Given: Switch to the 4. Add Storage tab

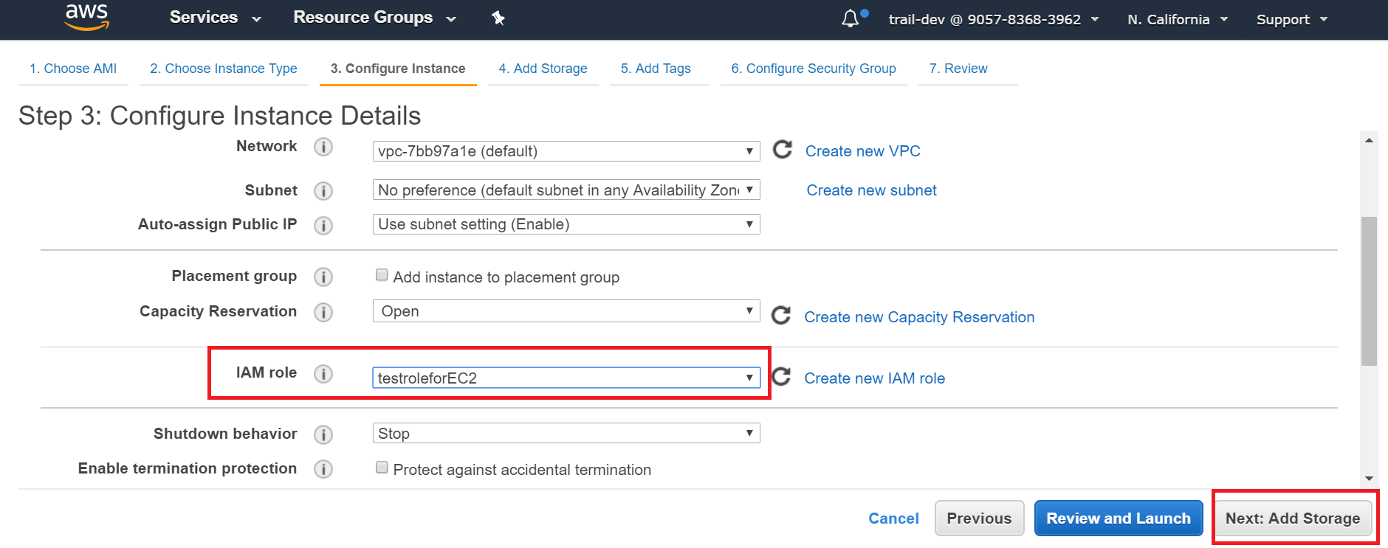Looking at the screenshot, I should [543, 69].
